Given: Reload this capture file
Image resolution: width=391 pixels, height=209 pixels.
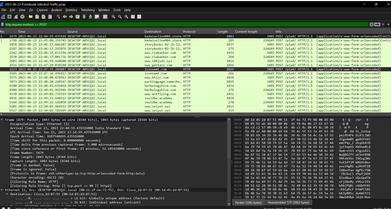Looking at the screenshot, I should pos(50,17).
